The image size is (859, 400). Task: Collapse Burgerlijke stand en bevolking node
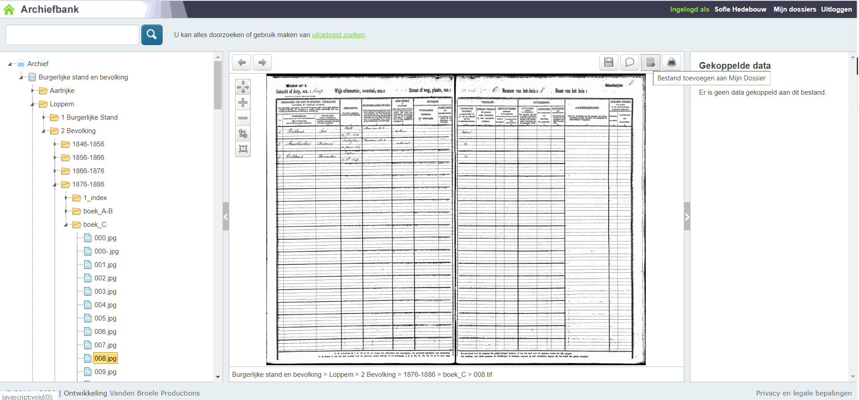[x=21, y=78]
